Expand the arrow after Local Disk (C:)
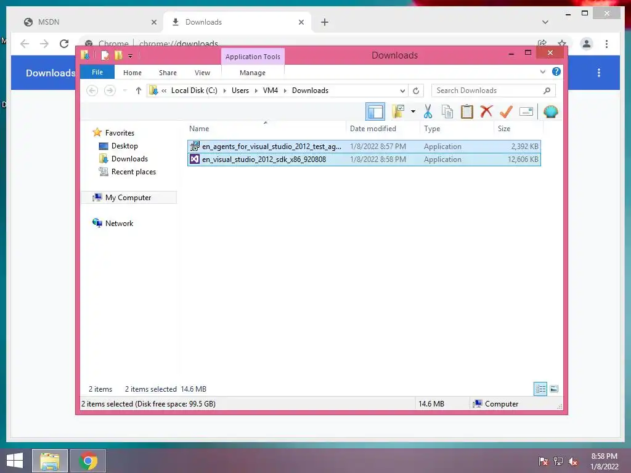Screen dimensions: 631x473 224,91
